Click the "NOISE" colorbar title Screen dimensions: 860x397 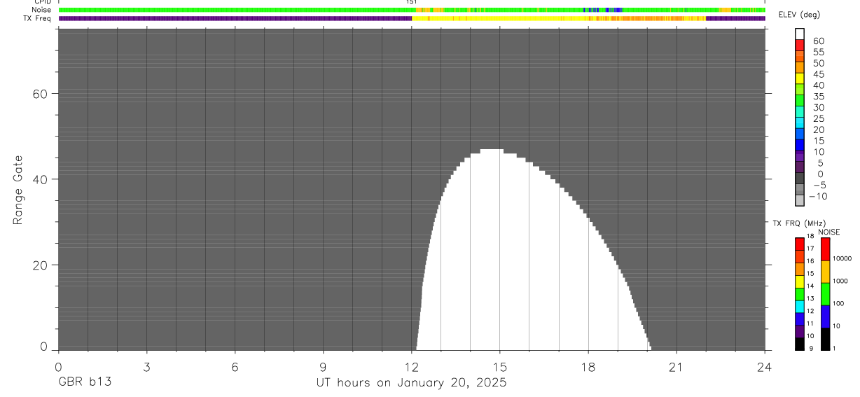(x=829, y=232)
